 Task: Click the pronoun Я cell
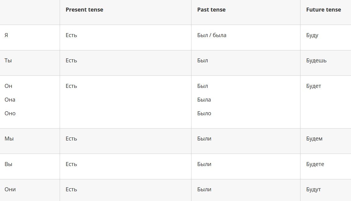[x=6, y=35]
